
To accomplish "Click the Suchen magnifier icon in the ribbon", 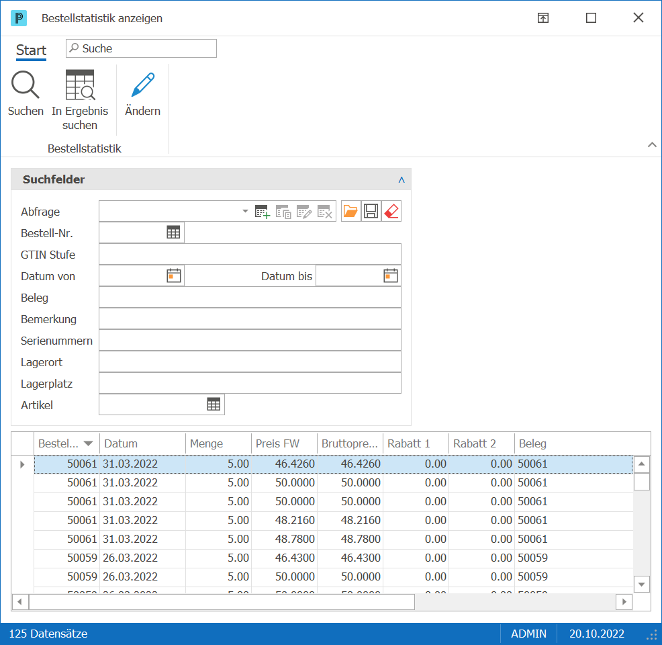I will click(x=26, y=85).
